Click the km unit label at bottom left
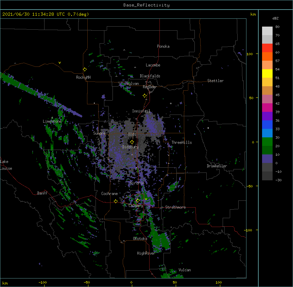Viewport: 293px width, 287px height. (x=5, y=283)
